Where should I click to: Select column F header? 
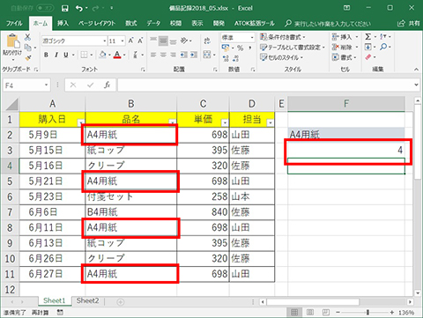coord(346,104)
